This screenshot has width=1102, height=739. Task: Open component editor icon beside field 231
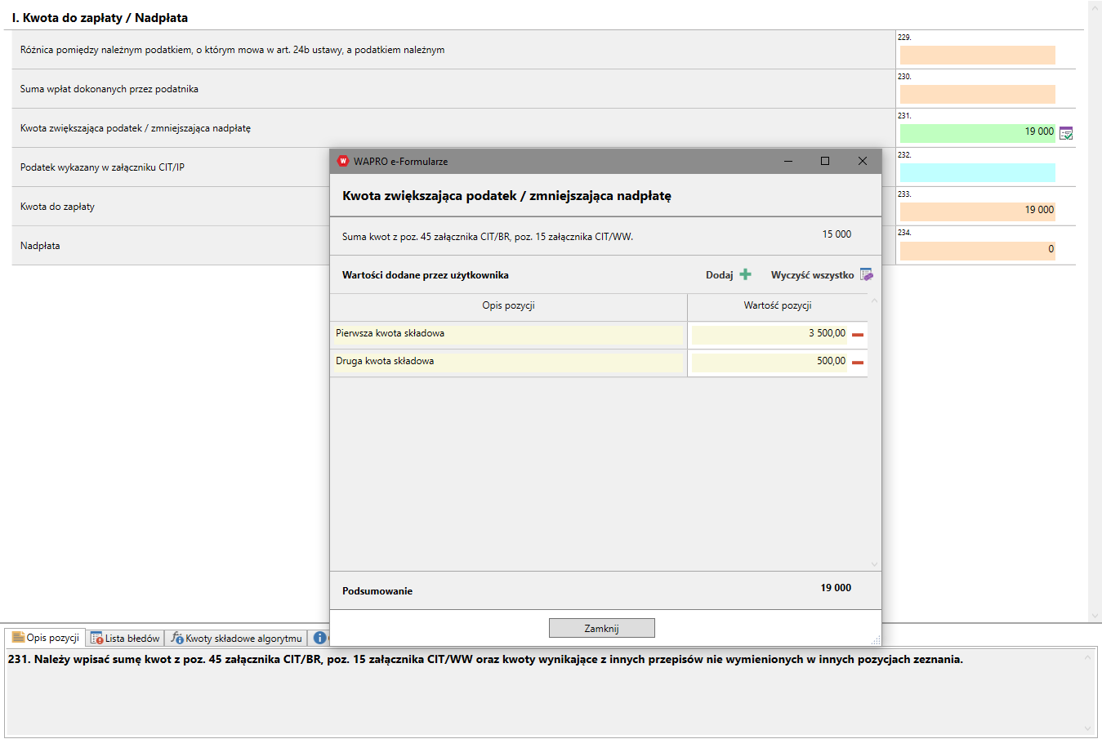pos(1066,133)
